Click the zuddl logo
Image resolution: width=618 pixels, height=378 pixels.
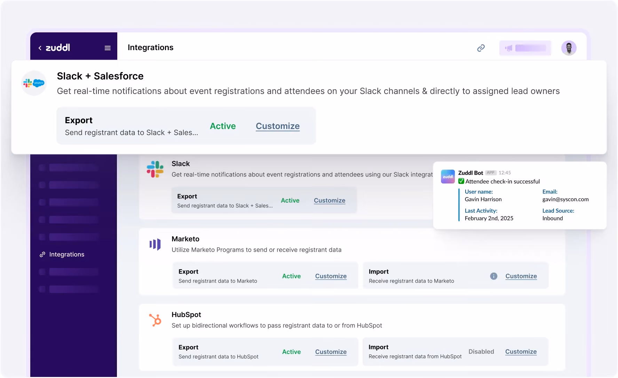pos(58,48)
